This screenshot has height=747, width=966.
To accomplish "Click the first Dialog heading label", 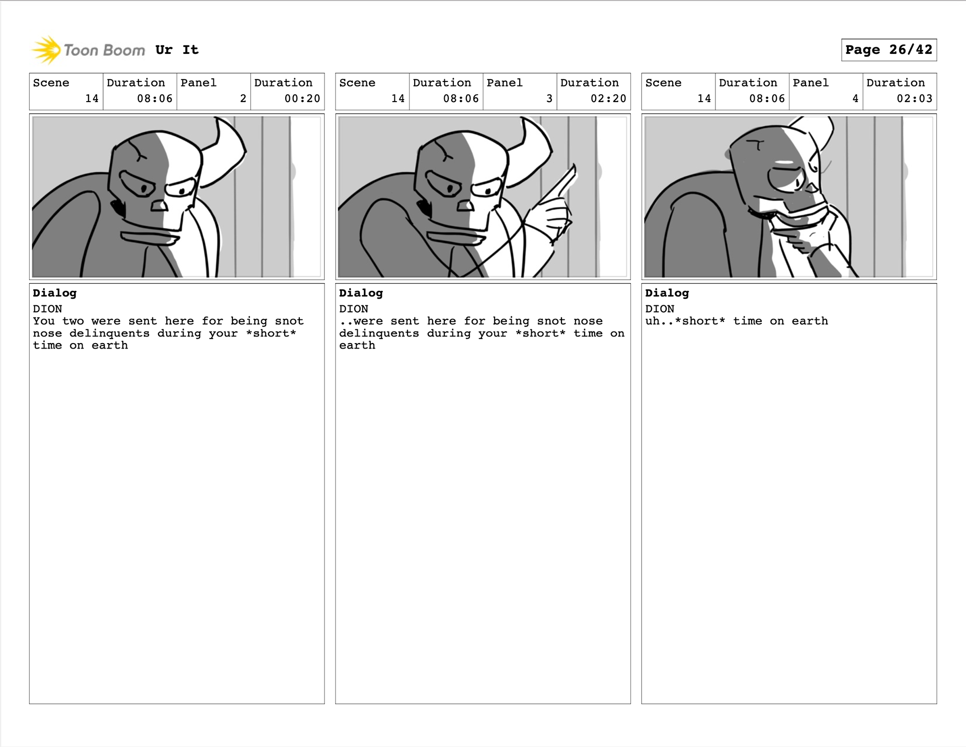I will click(x=54, y=293).
